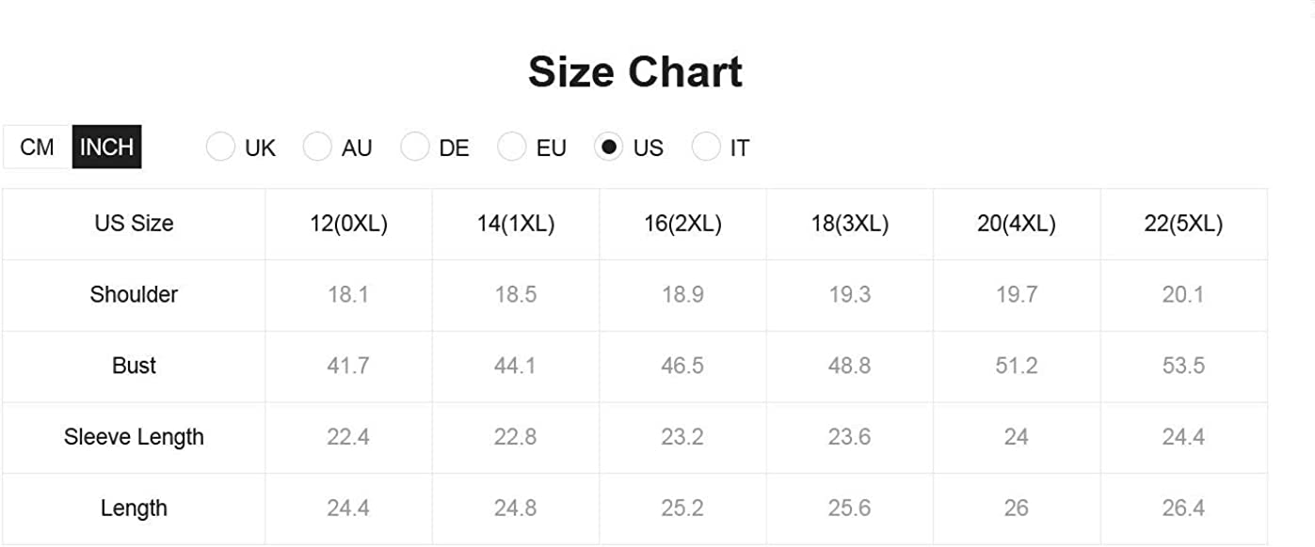Choose the UK size radio button
The width and height of the screenshot is (1315, 547).
(x=220, y=148)
